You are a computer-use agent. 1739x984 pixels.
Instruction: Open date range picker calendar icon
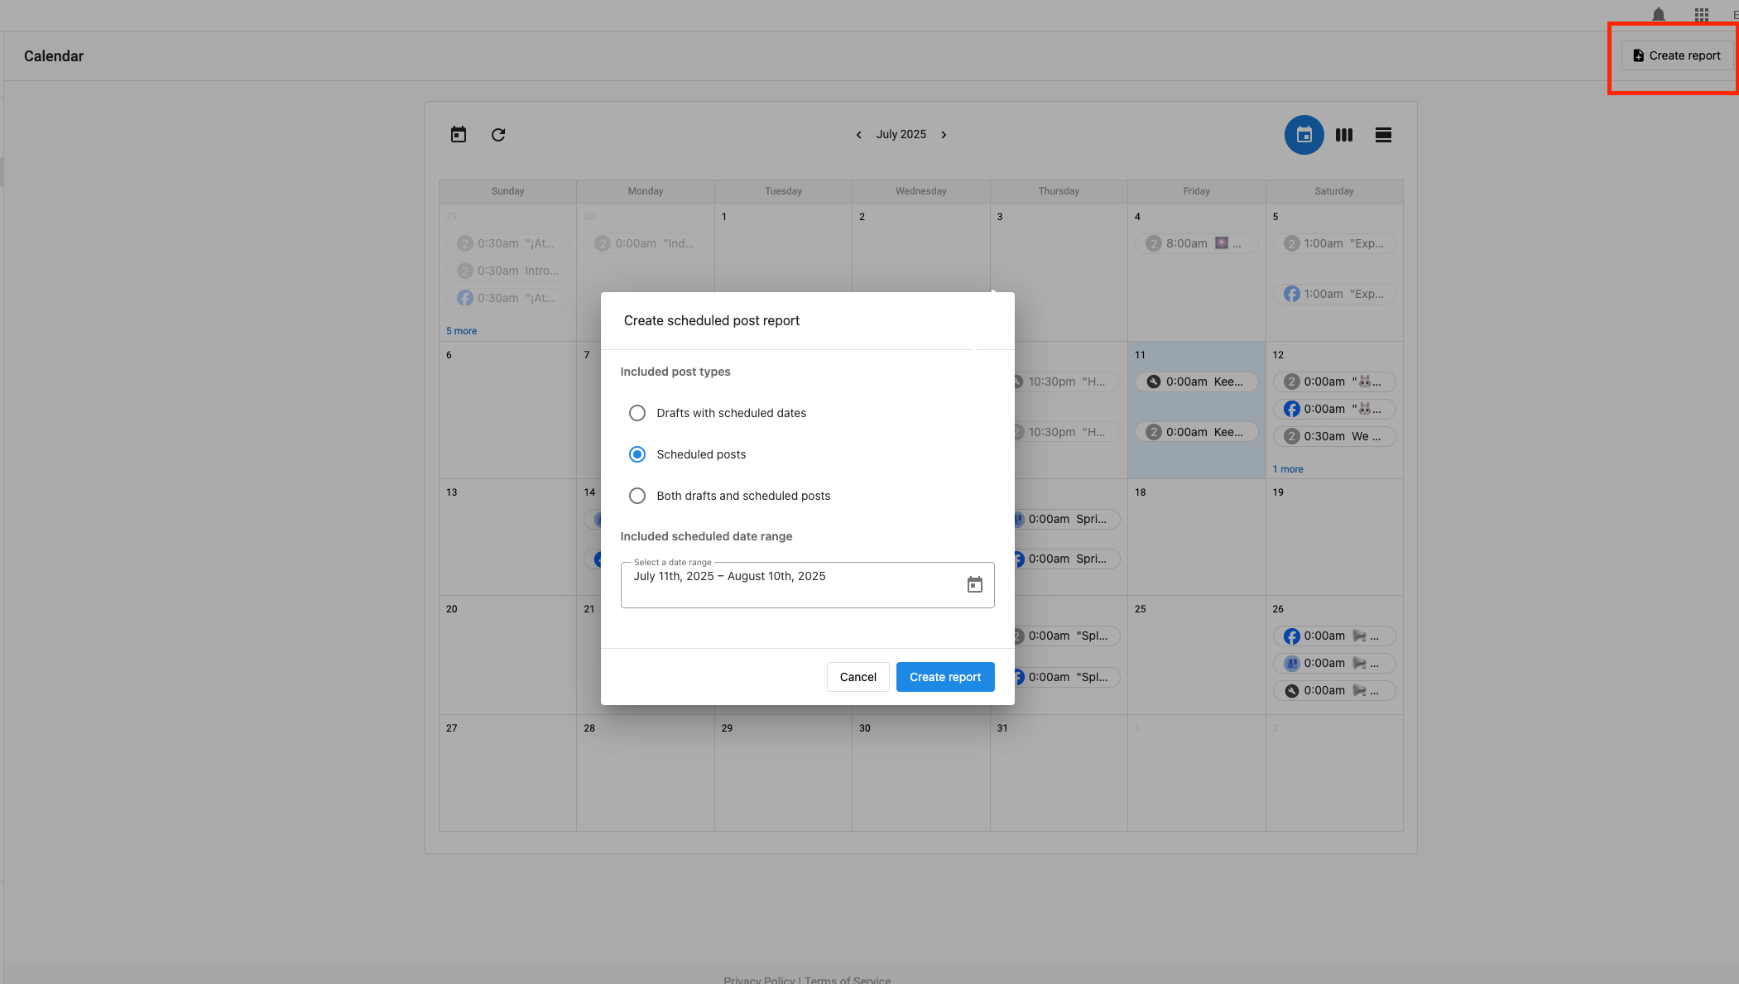pyautogui.click(x=975, y=584)
